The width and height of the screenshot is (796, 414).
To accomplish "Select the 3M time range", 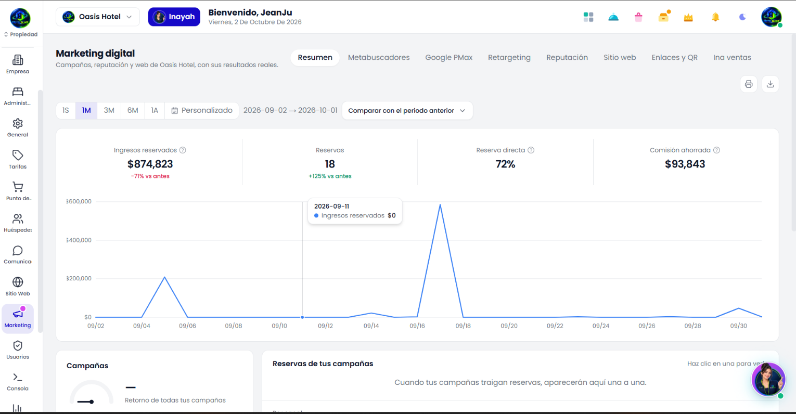I will (x=109, y=111).
